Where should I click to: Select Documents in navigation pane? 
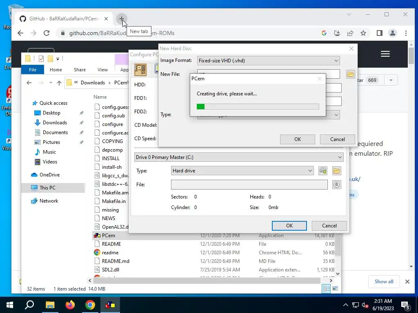click(x=55, y=132)
